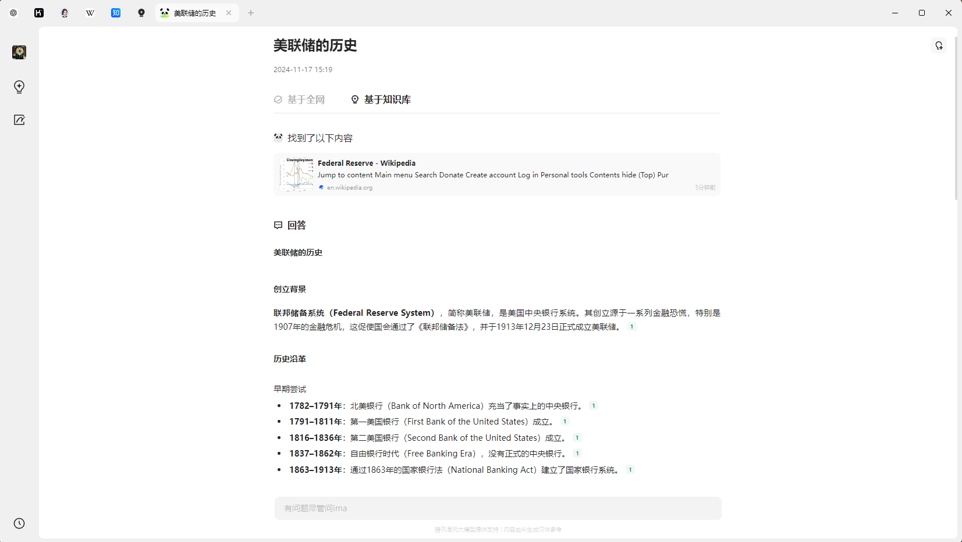Focus the 有问题尽管问ima input box
The width and height of the screenshot is (962, 542).
pos(498,508)
